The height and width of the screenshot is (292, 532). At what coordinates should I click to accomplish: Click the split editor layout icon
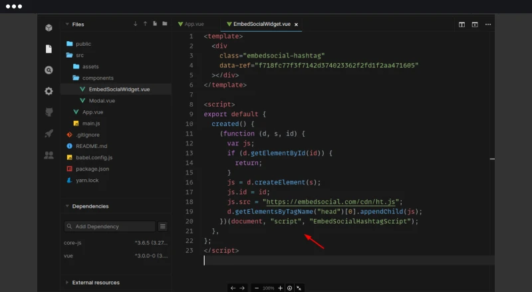coord(462,25)
